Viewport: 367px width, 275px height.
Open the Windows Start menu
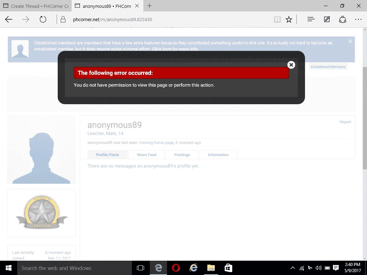[x=9, y=268]
